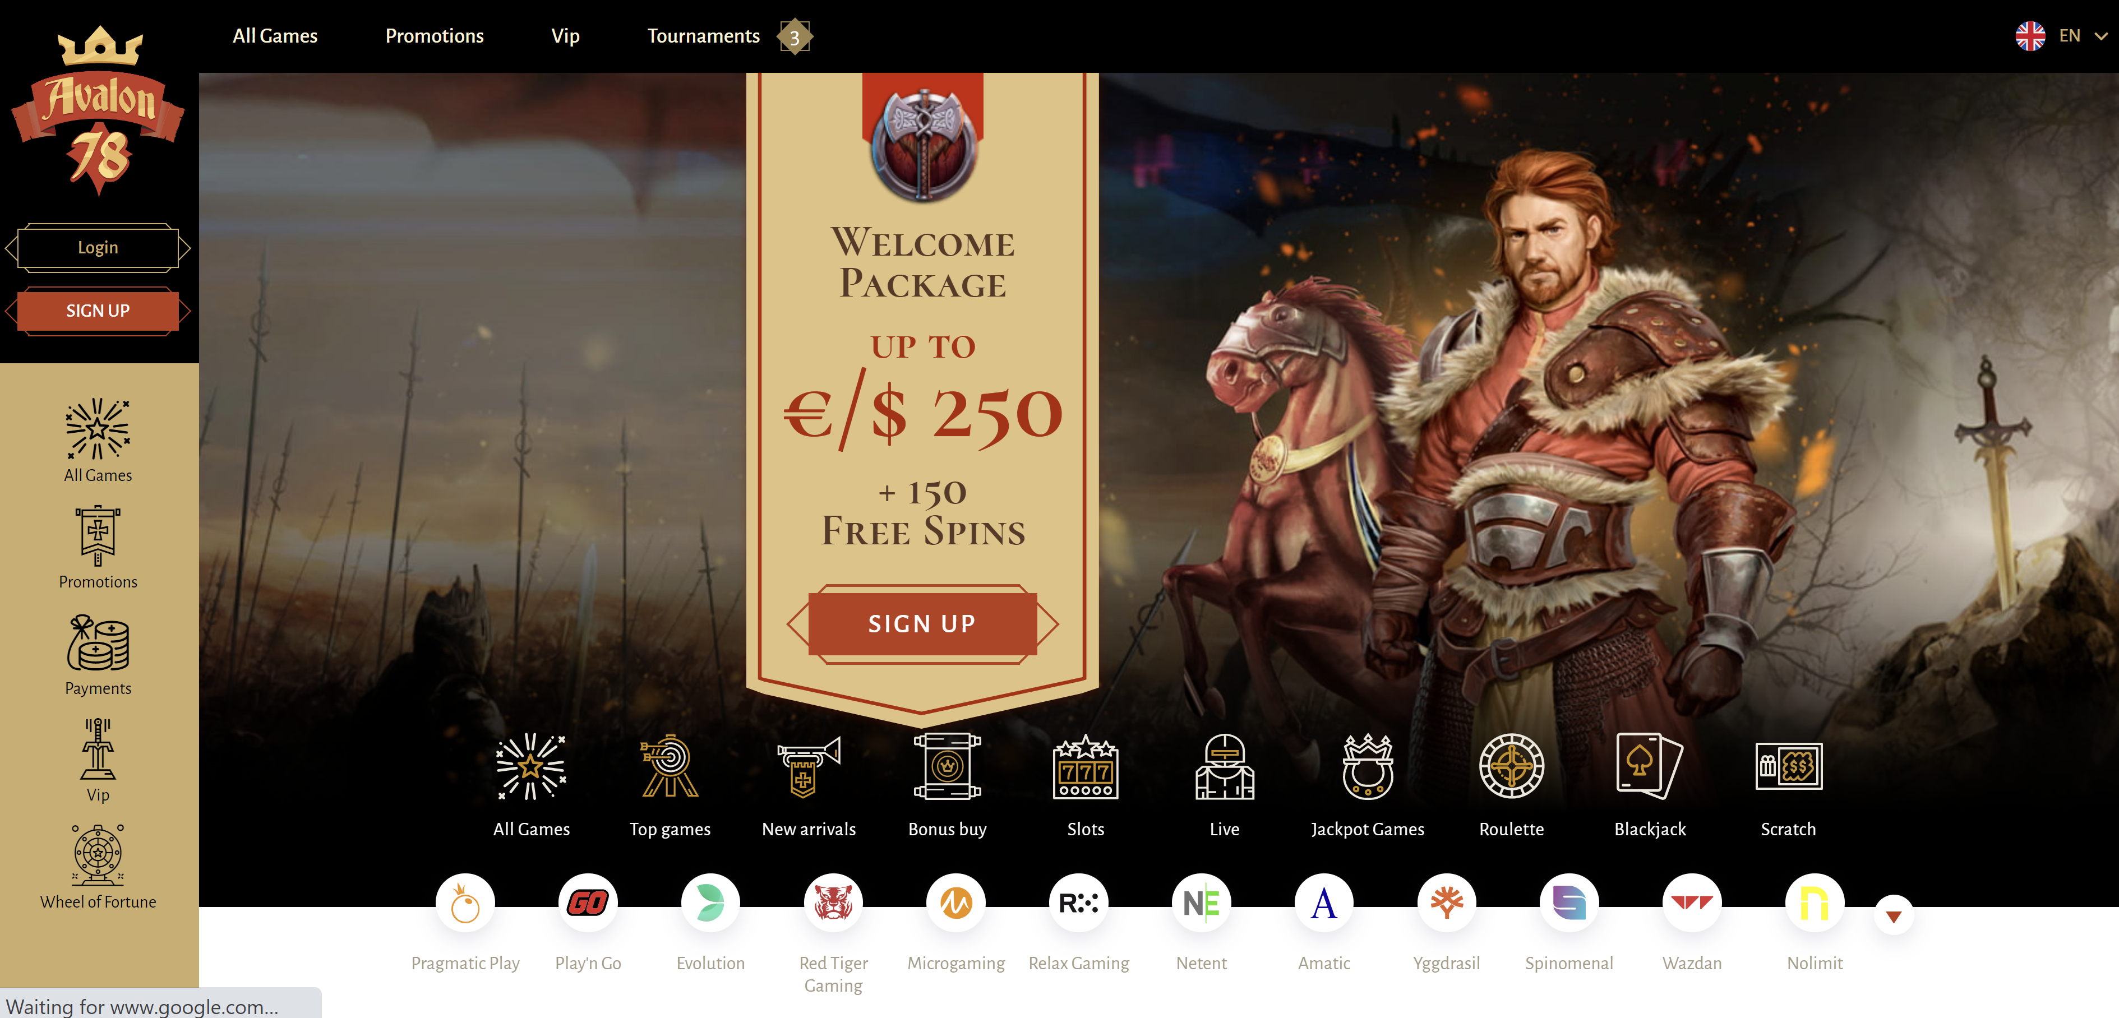The width and height of the screenshot is (2119, 1018).
Task: Expand the providers list with red arrow
Action: coord(1894,915)
